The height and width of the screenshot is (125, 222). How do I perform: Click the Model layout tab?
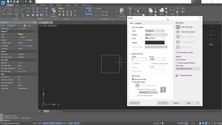coord(46,111)
